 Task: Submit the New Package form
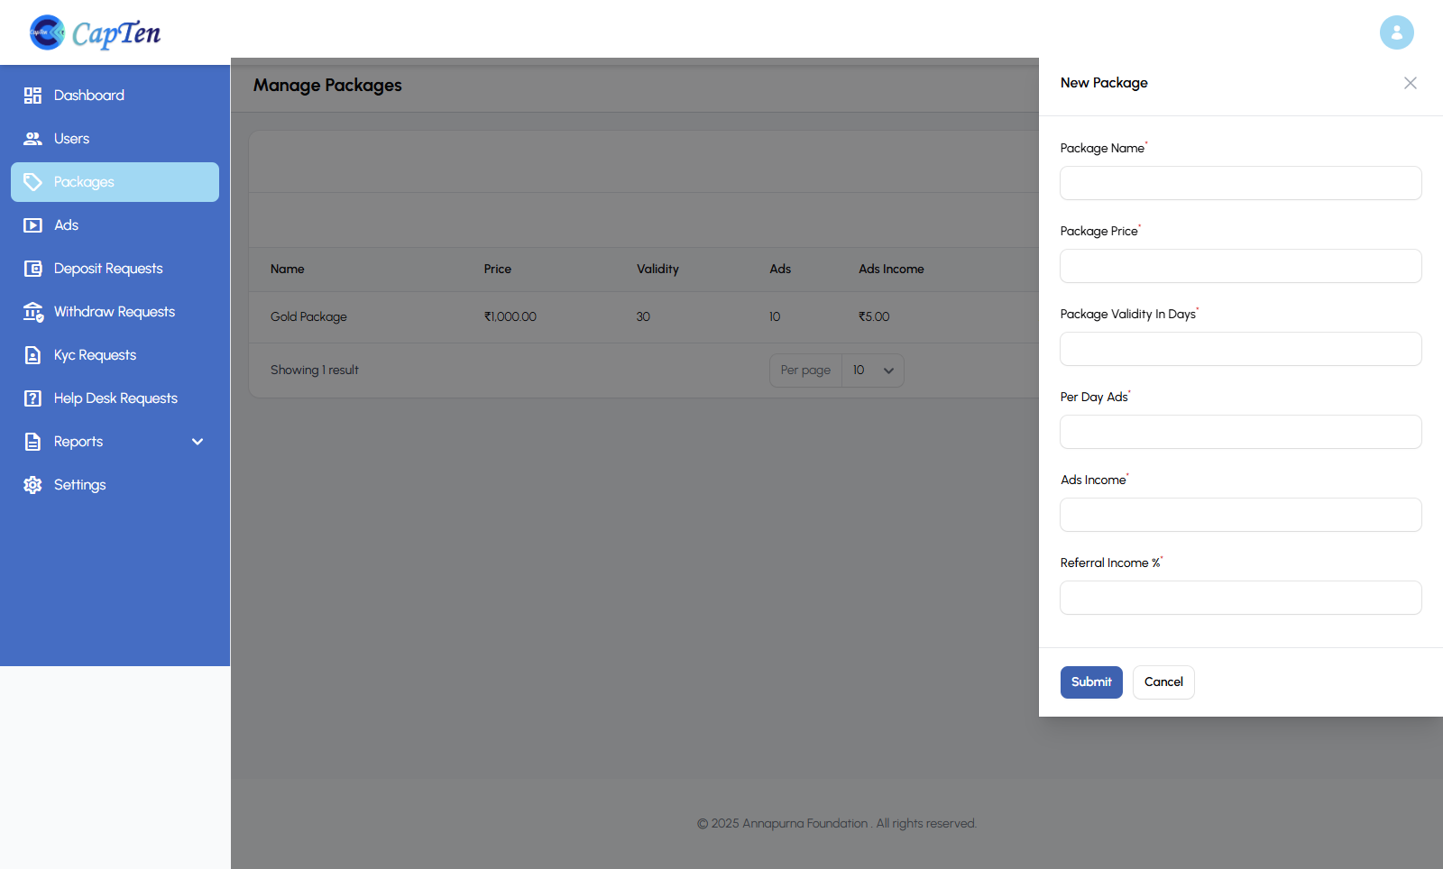[1090, 682]
